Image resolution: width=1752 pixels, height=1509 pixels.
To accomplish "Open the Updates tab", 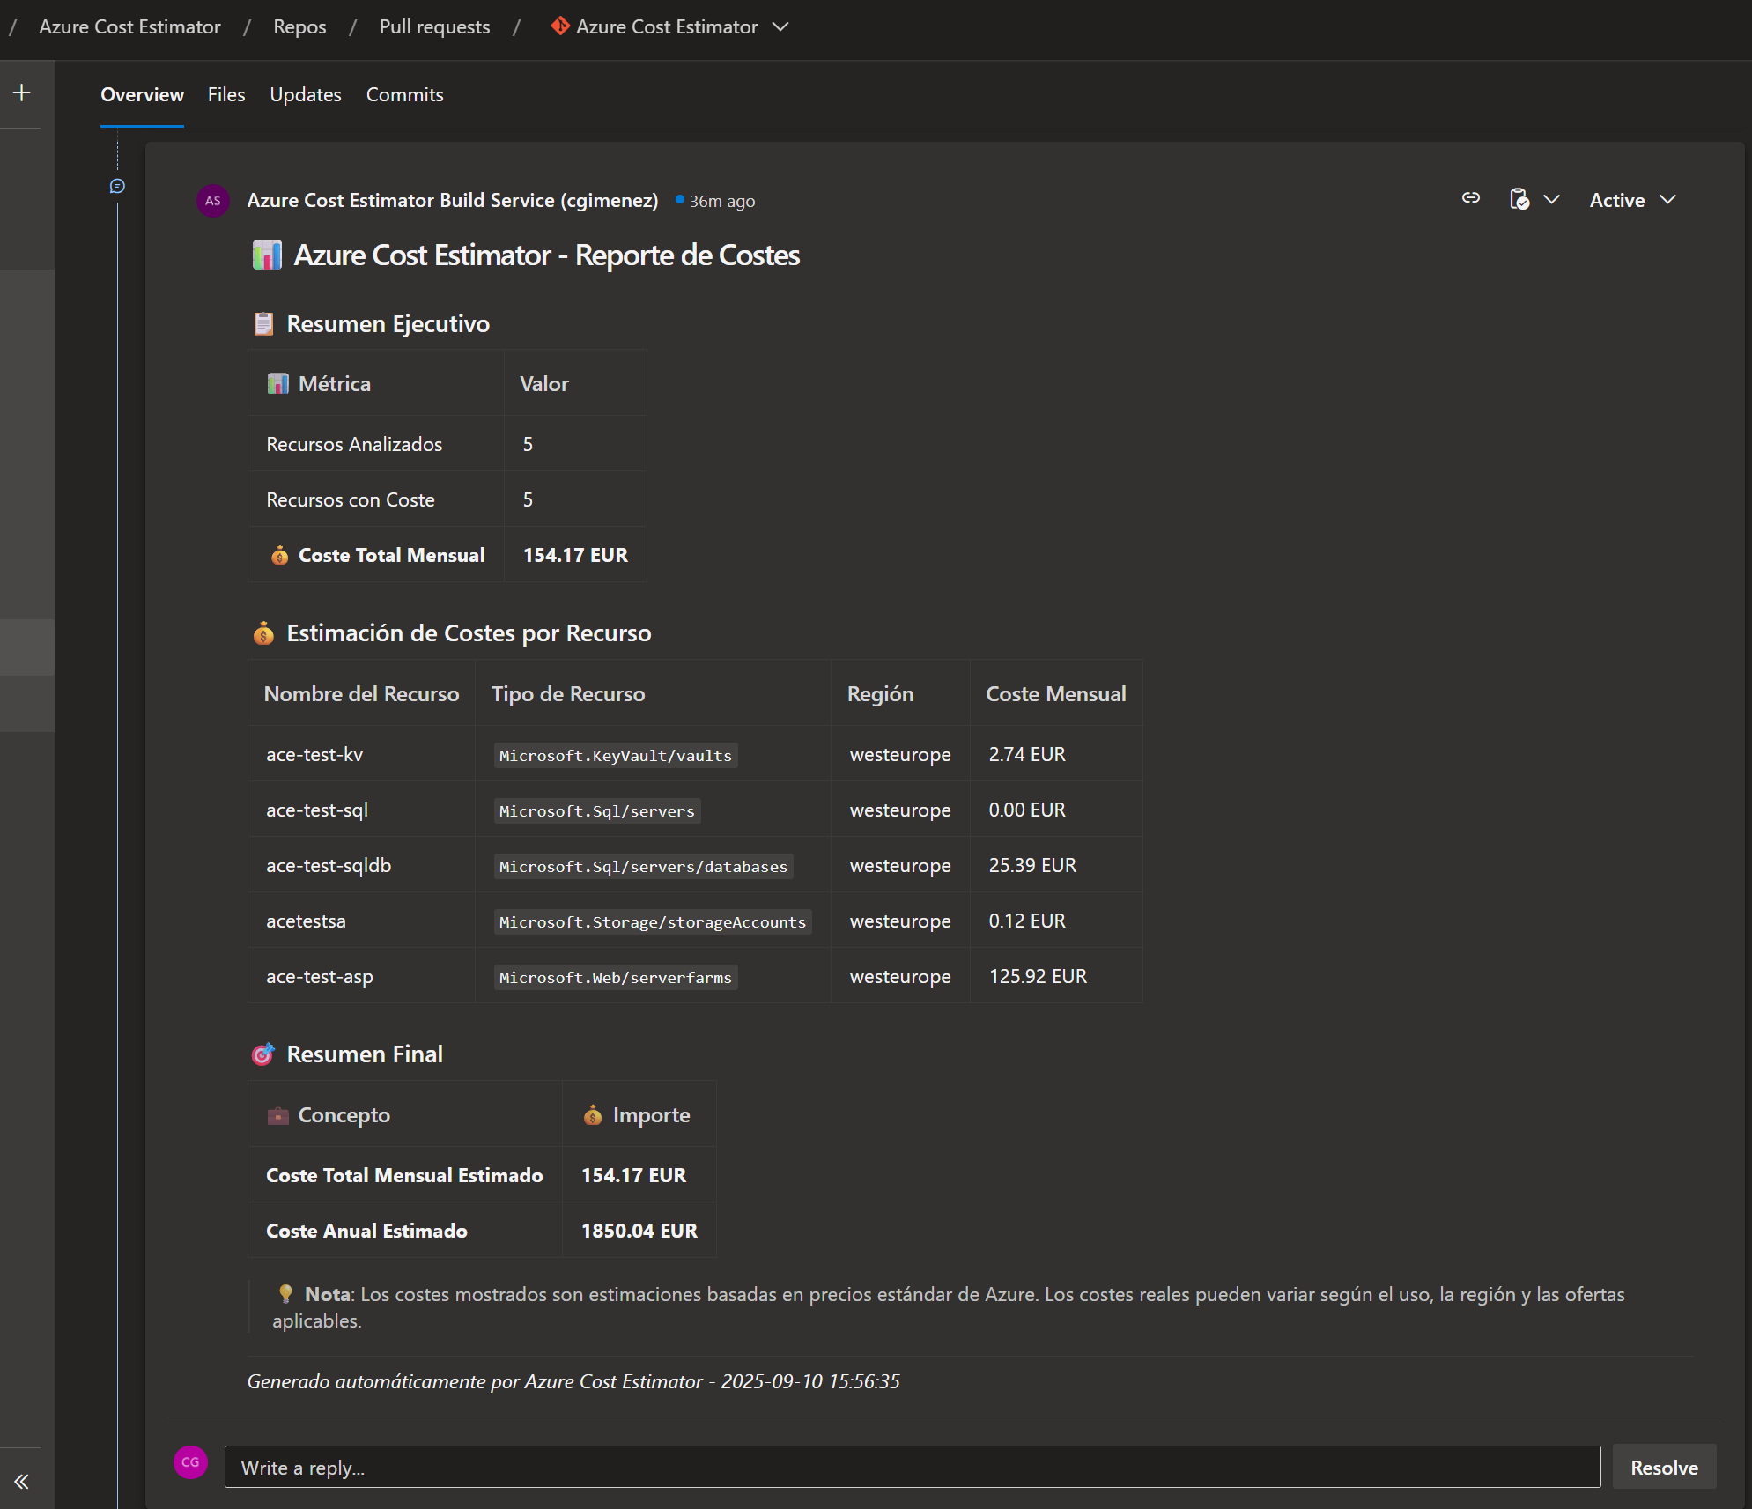I will coord(306,94).
